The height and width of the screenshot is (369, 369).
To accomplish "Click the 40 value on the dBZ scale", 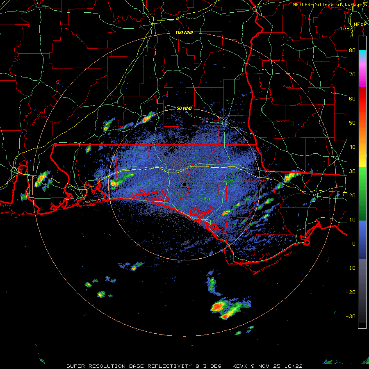I will tap(352, 147).
